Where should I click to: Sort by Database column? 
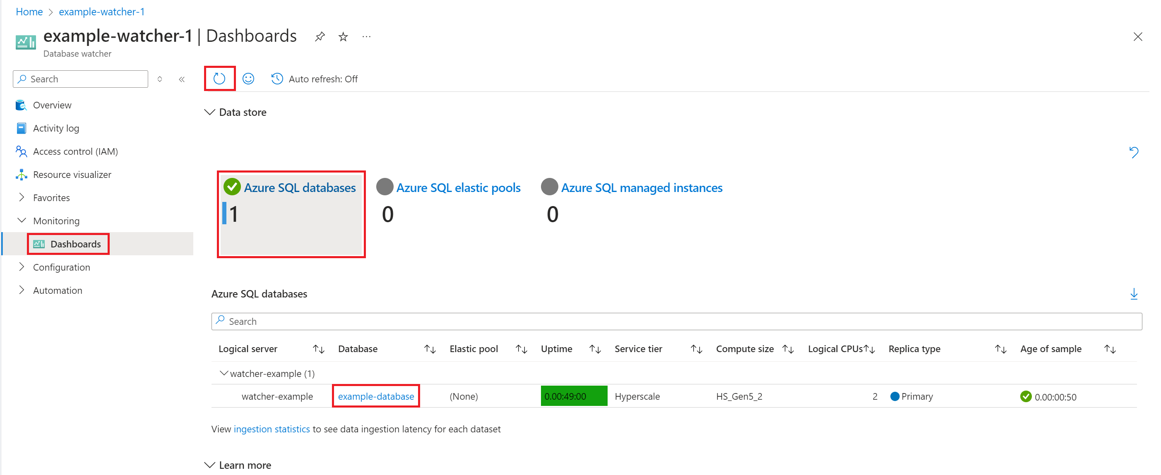[430, 349]
